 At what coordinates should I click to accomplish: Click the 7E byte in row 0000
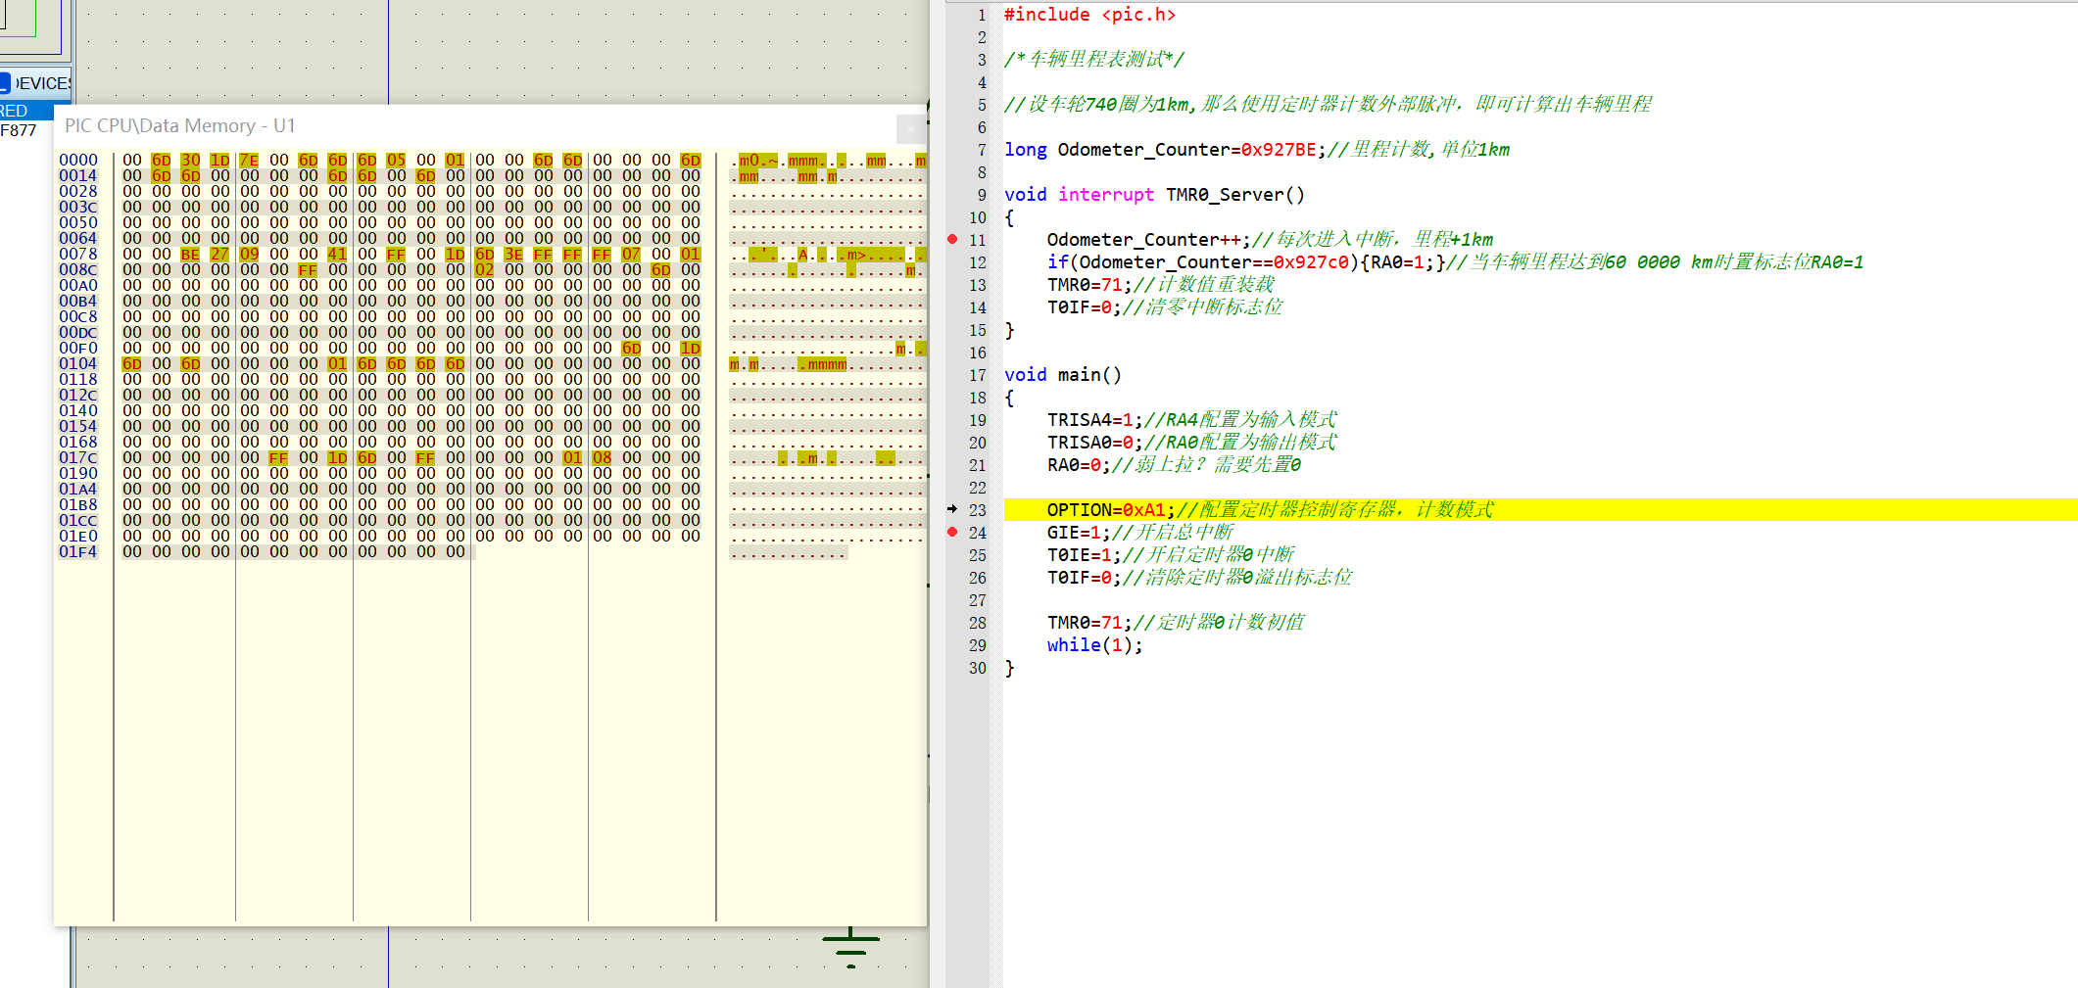coord(249,161)
